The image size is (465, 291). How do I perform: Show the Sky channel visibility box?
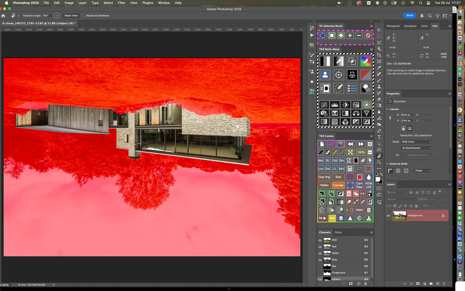pyautogui.click(x=320, y=266)
